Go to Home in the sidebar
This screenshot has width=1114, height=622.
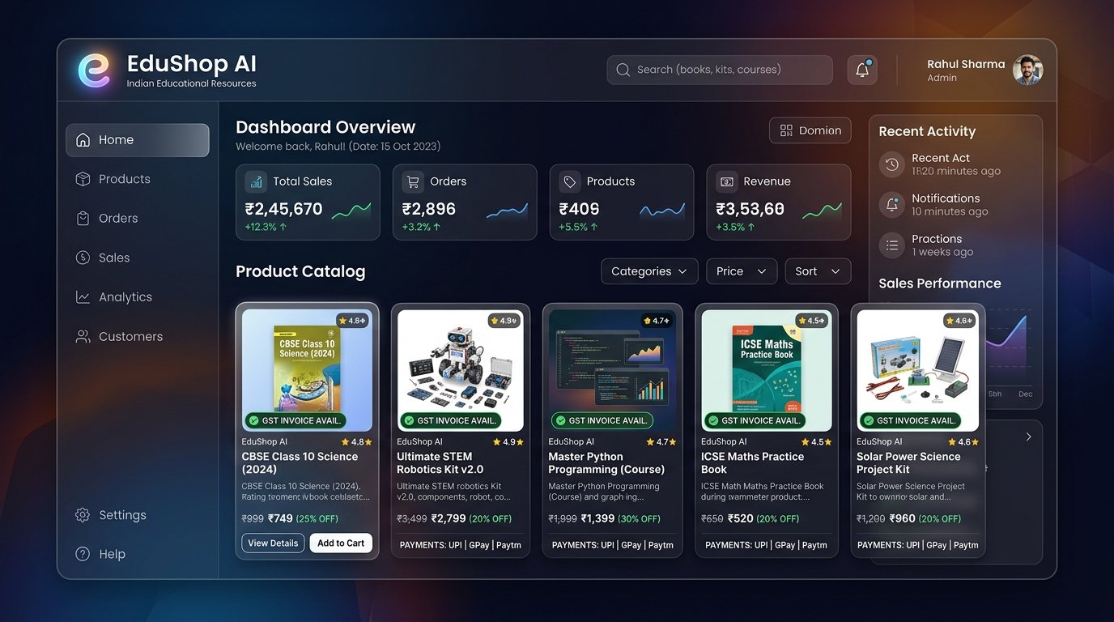tap(138, 140)
